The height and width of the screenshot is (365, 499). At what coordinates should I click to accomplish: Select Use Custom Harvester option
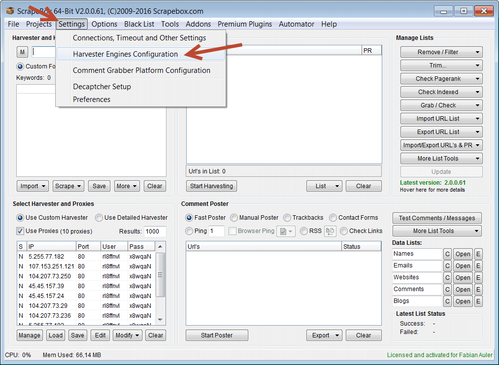point(20,218)
